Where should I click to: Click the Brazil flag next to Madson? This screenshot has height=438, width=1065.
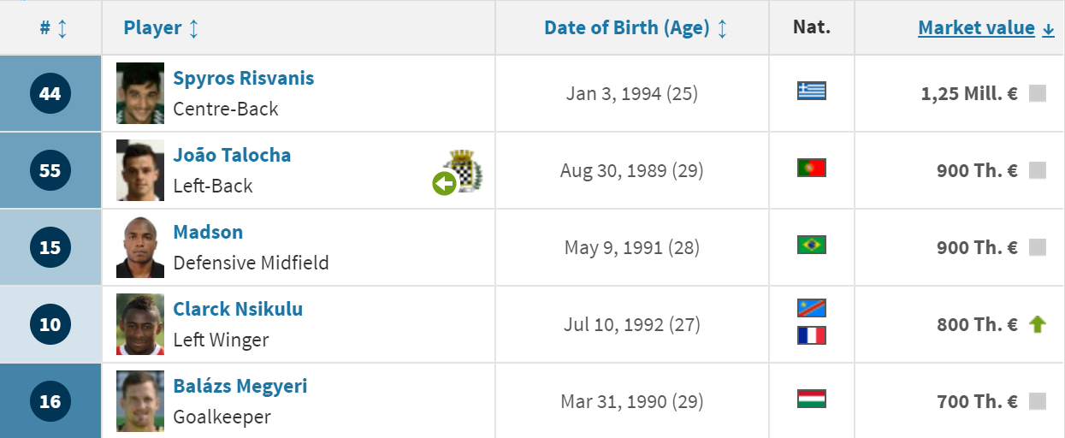tap(811, 245)
